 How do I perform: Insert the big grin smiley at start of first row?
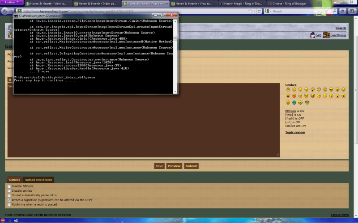coord(288,90)
